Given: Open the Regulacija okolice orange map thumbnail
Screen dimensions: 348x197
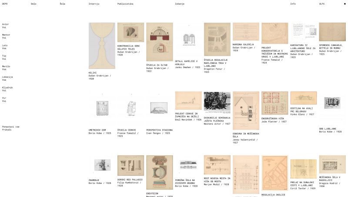Looking at the screenshot, I should tap(274, 173).
